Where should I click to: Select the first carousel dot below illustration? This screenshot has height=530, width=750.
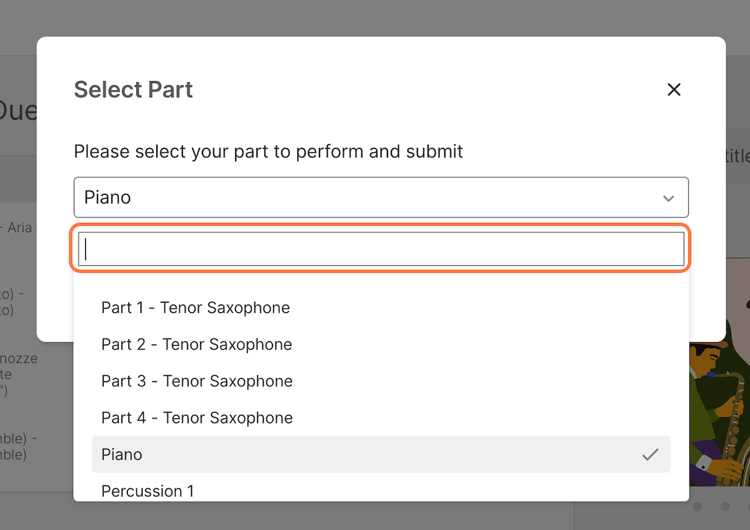tap(698, 506)
